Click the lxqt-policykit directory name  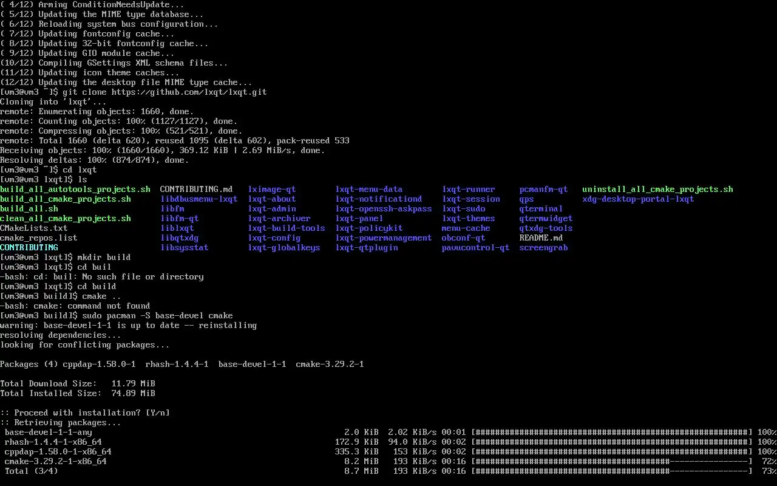(x=369, y=228)
